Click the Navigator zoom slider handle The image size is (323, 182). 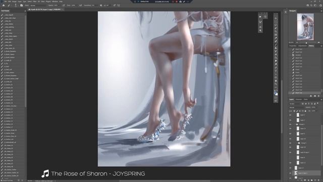(306, 43)
